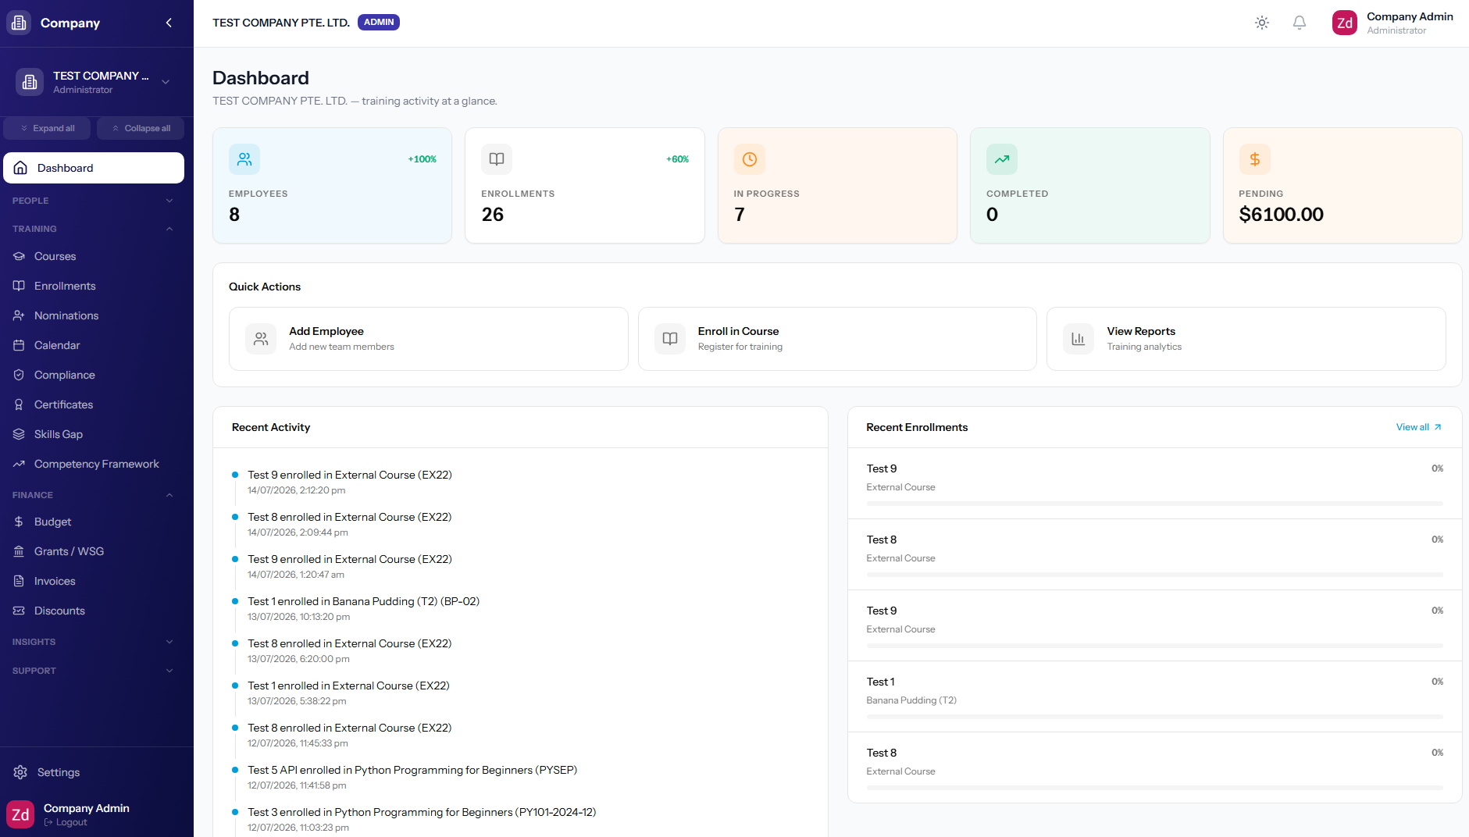Click the Add Employee quick action
The height and width of the screenshot is (837, 1469).
[x=428, y=339]
